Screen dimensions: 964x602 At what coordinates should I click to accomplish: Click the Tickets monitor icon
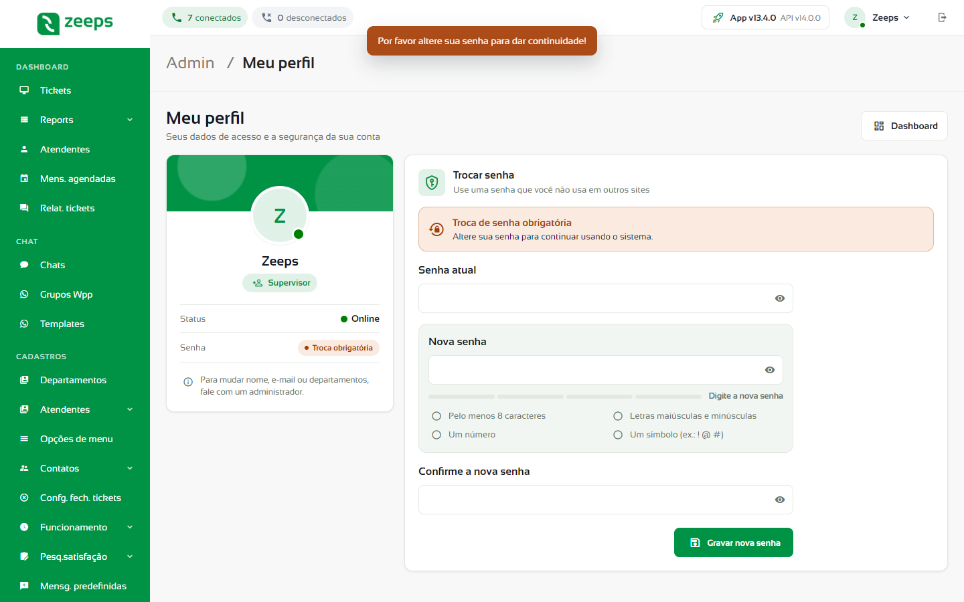[24, 90]
